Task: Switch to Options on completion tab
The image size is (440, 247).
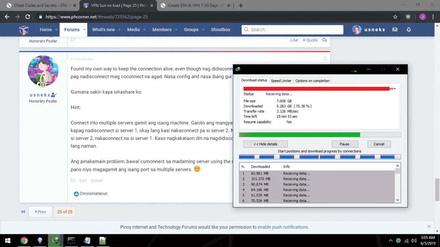Action: pos(312,81)
